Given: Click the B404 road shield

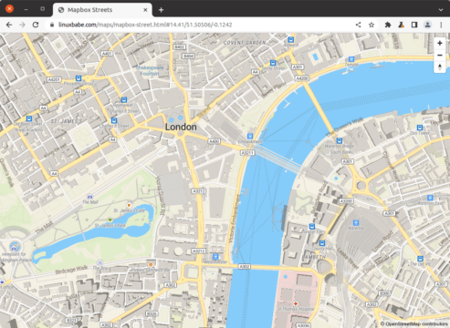Looking at the screenshot, I should coord(188,56).
